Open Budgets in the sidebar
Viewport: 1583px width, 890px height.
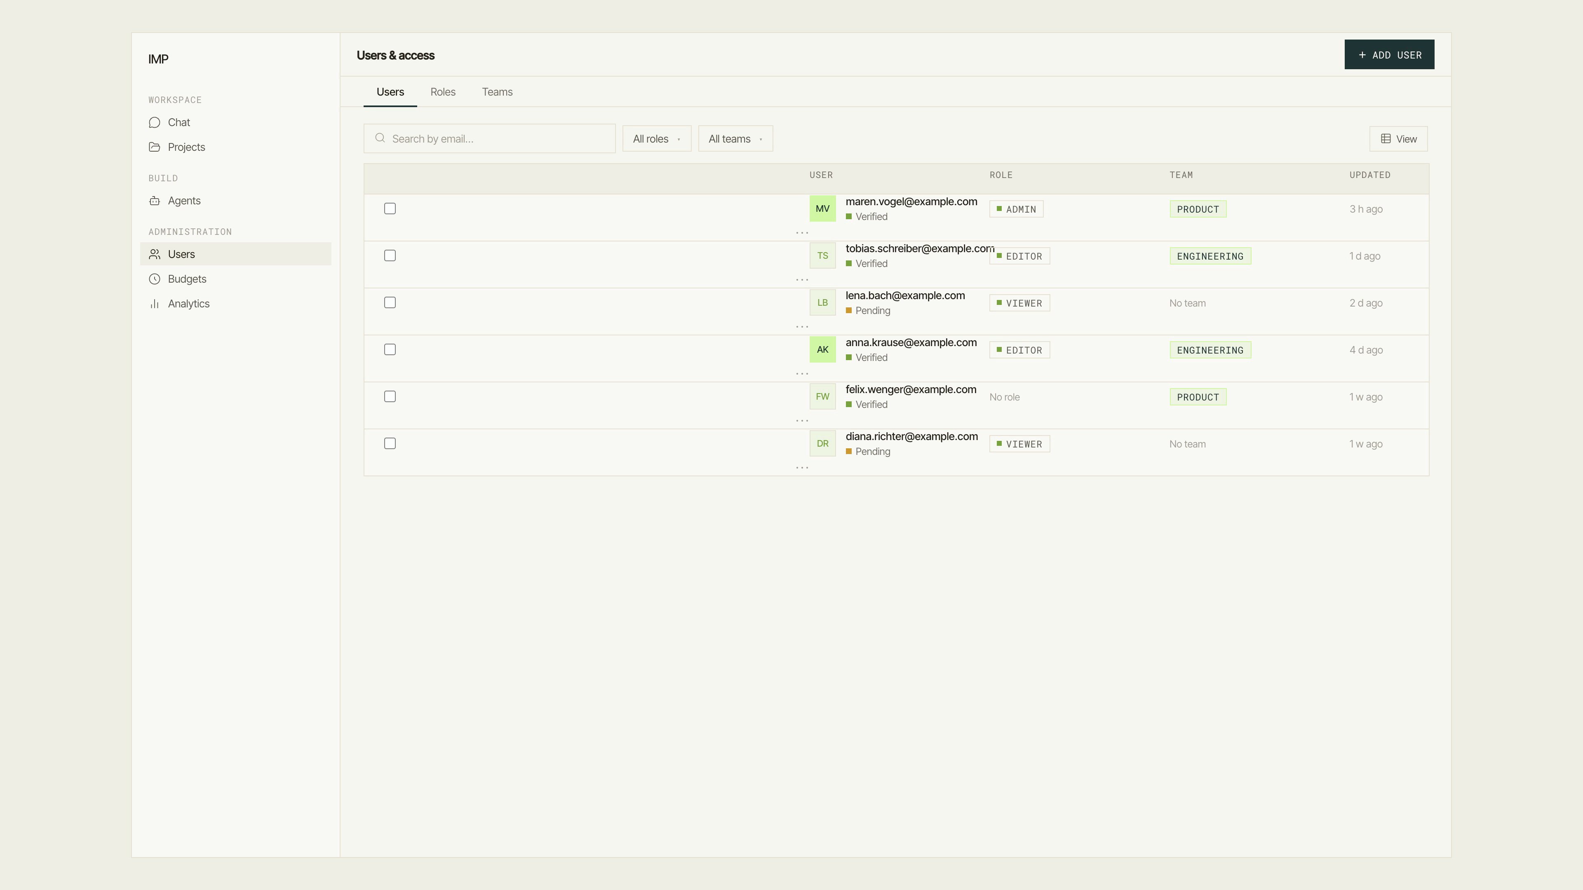pyautogui.click(x=235, y=279)
